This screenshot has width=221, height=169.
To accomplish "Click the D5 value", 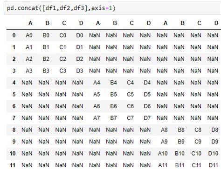I will coord(147,94).
